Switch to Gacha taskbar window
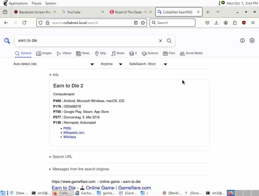The height and width of the screenshot is (196, 259). tap(85, 193)
